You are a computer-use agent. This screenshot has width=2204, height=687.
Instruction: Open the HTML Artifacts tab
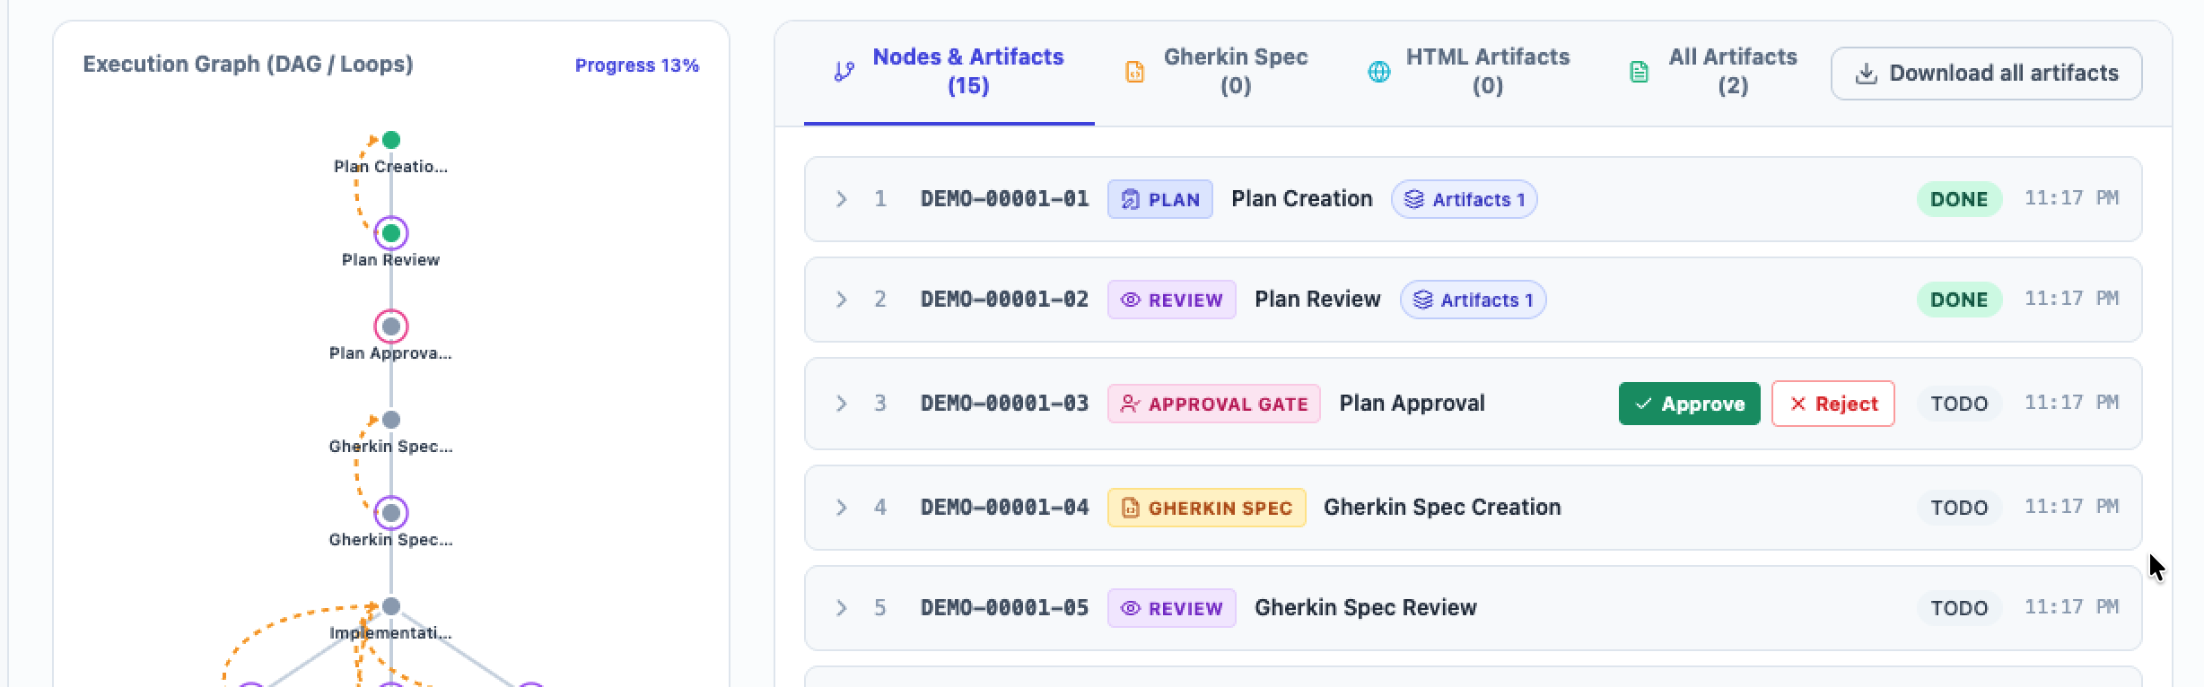pyautogui.click(x=1468, y=72)
